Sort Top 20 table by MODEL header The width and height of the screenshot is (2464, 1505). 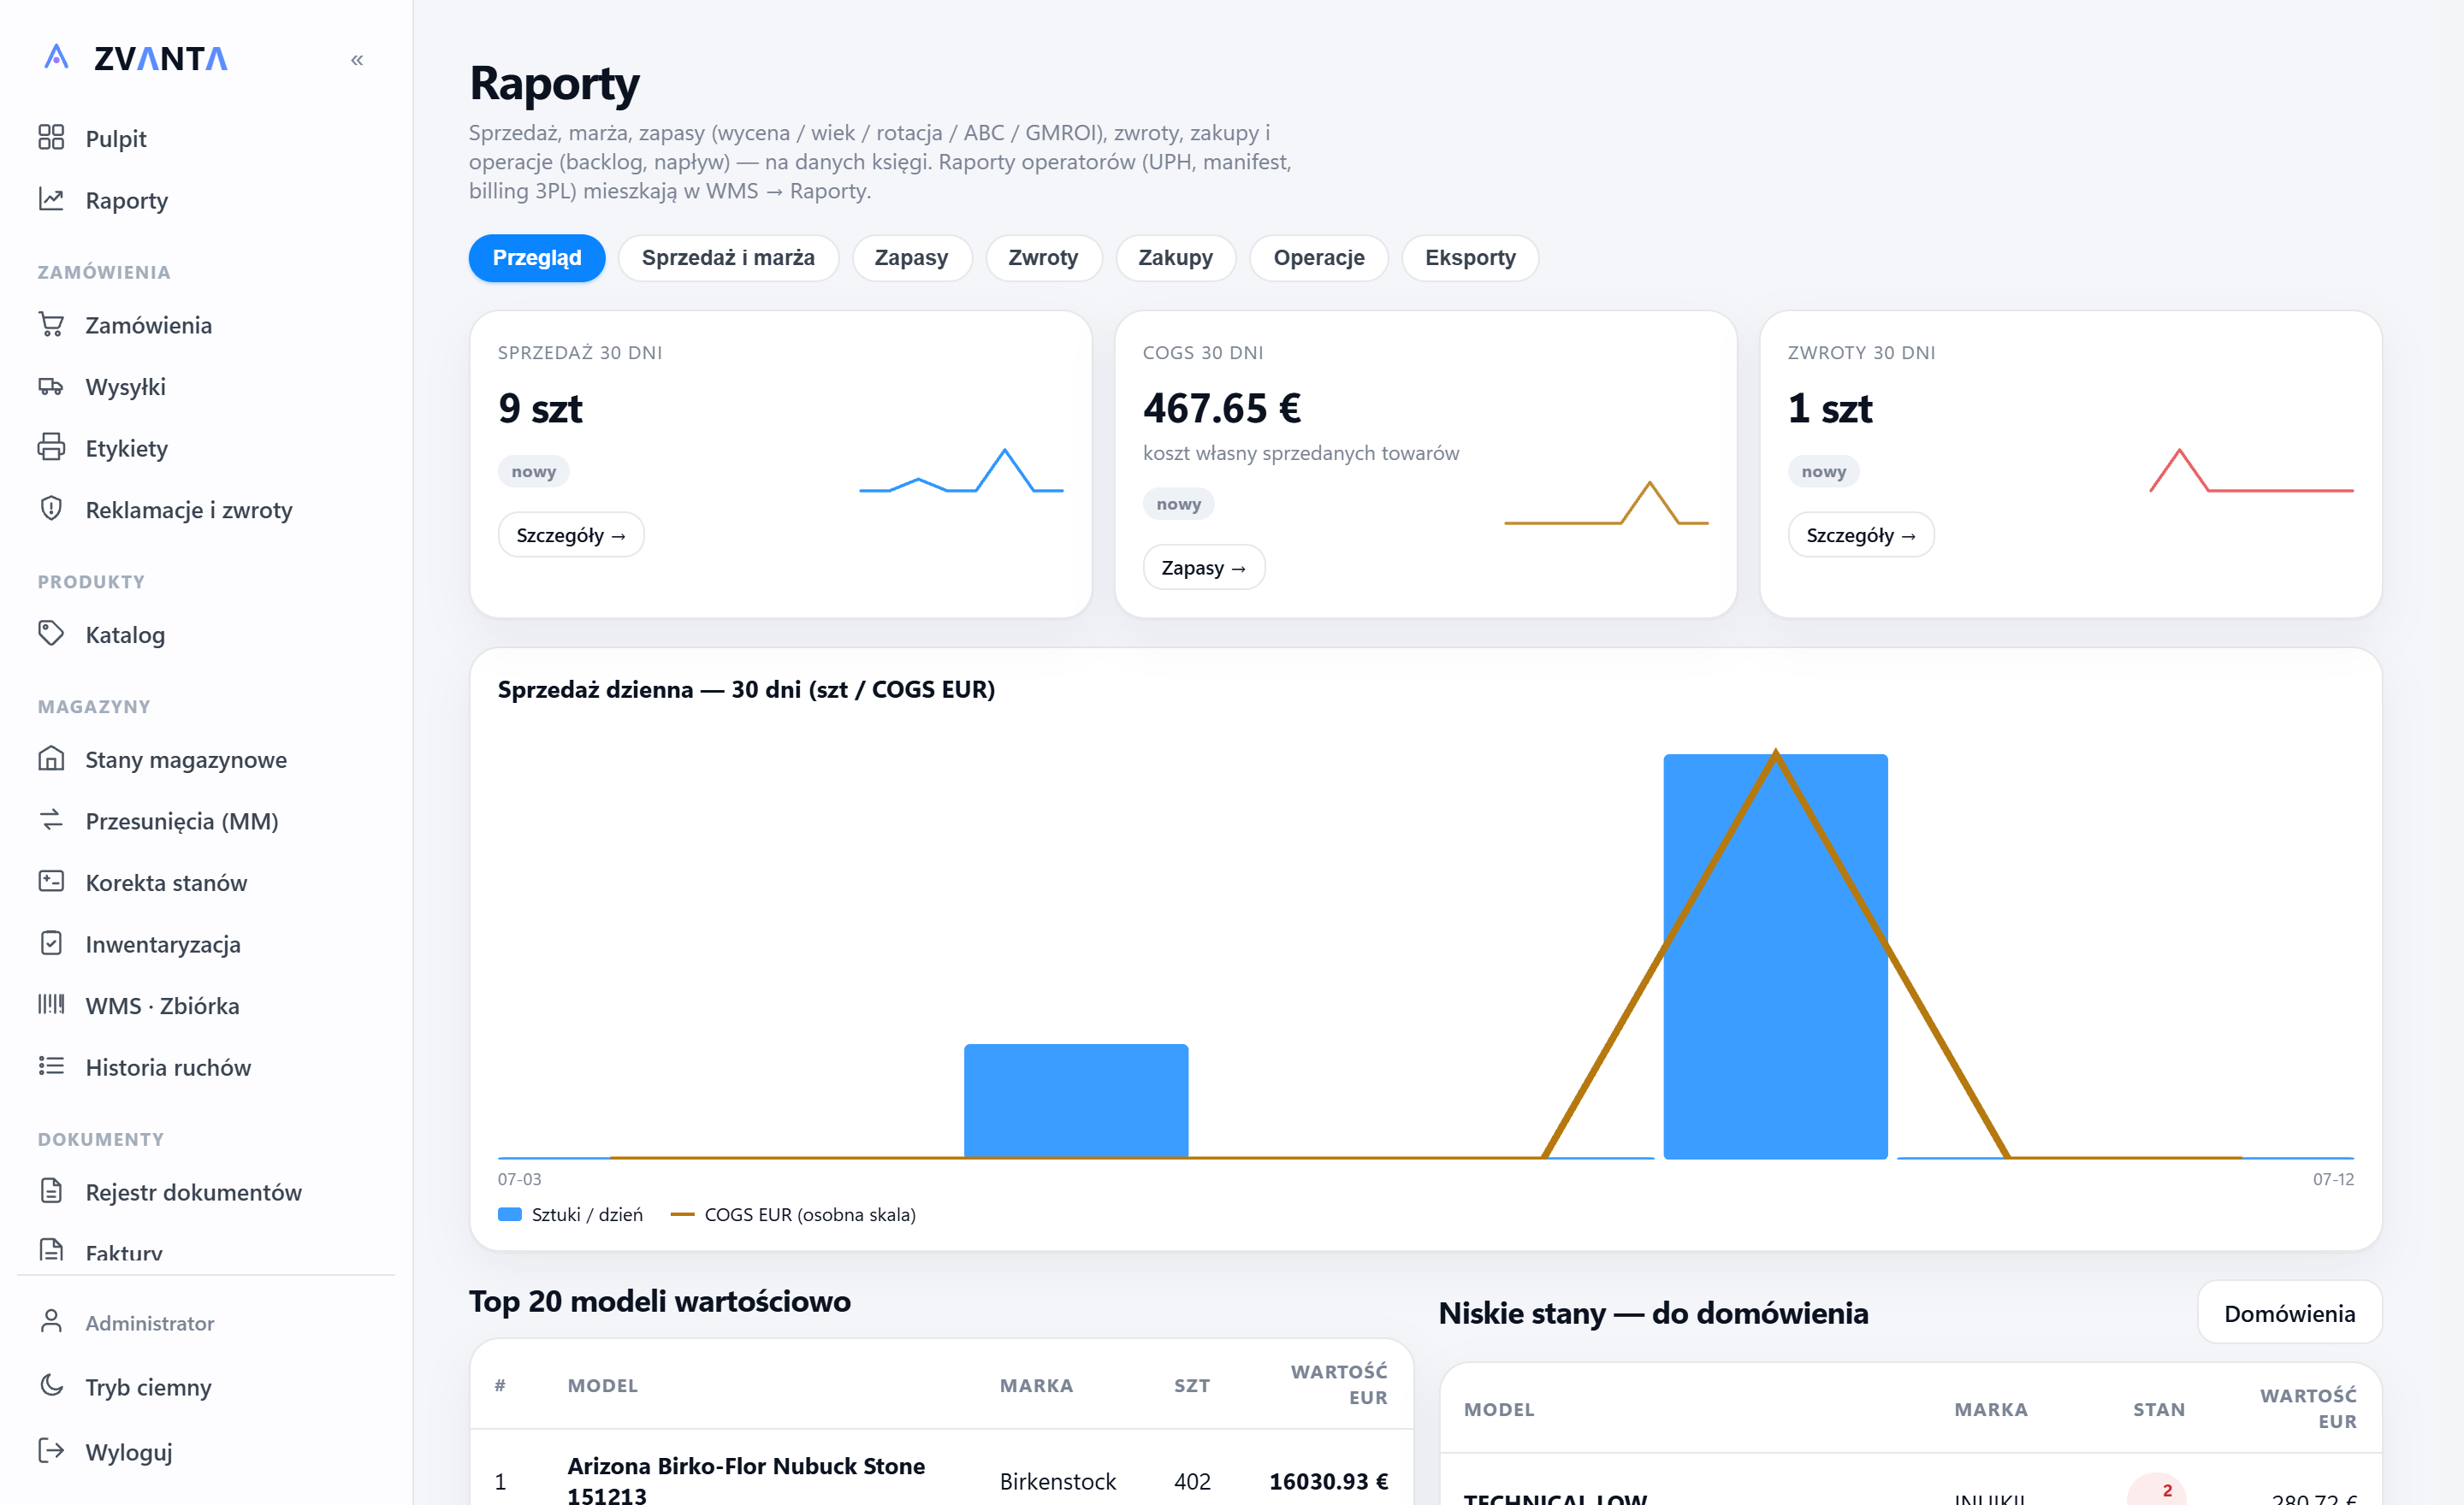(602, 1385)
